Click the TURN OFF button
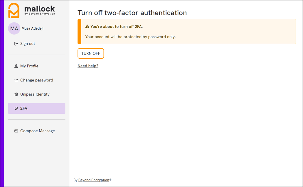Screen dimensions: 303x187 pyautogui.click(x=90, y=53)
